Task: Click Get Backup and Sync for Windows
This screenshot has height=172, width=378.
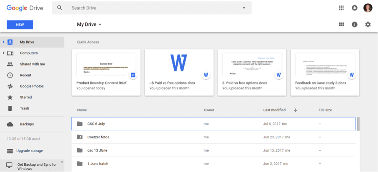Action: (37, 167)
